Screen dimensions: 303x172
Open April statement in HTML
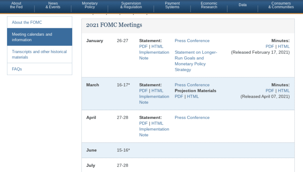point(157,123)
